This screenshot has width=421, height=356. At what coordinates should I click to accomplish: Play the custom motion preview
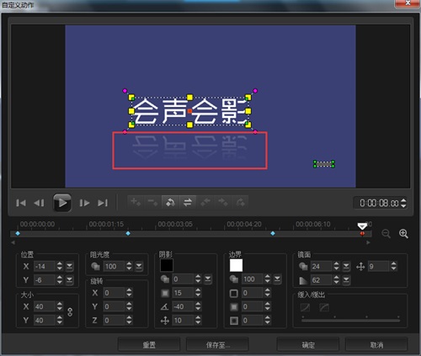point(62,203)
